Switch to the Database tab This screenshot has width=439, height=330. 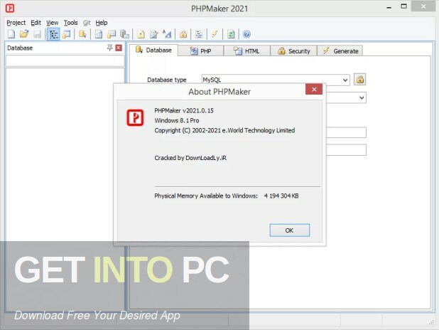pos(153,50)
